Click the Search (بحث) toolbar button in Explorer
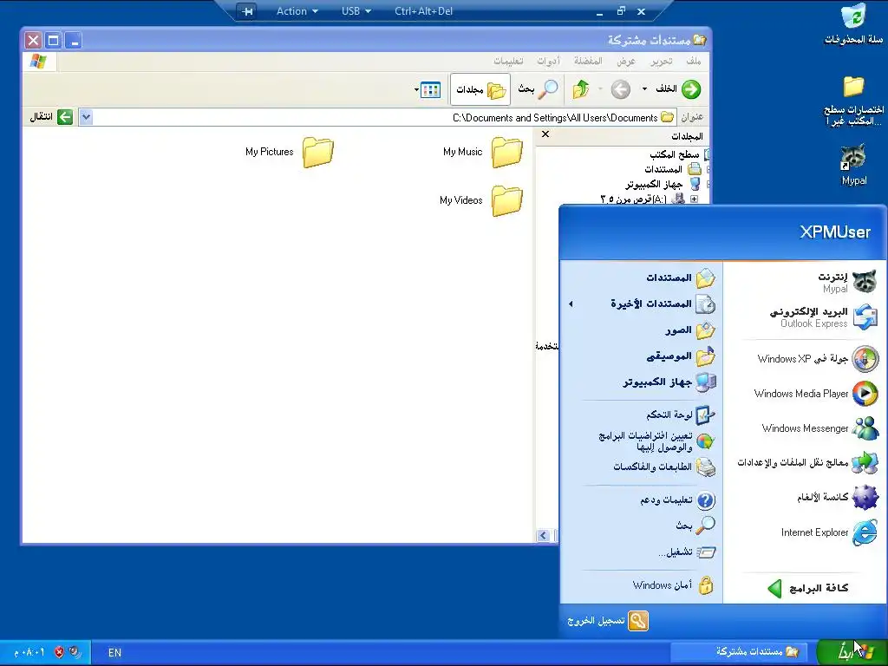Screen dimensions: 888x666 pyautogui.click(x=538, y=89)
